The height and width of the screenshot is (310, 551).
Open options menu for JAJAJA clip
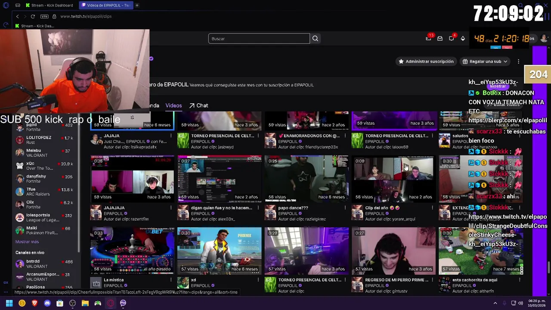[171, 136]
